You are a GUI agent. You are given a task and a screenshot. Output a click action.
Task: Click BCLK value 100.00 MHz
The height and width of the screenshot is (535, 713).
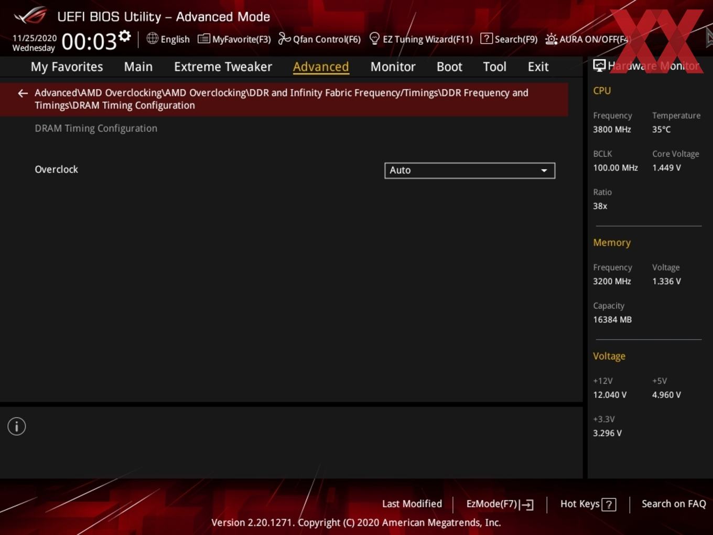tap(615, 168)
